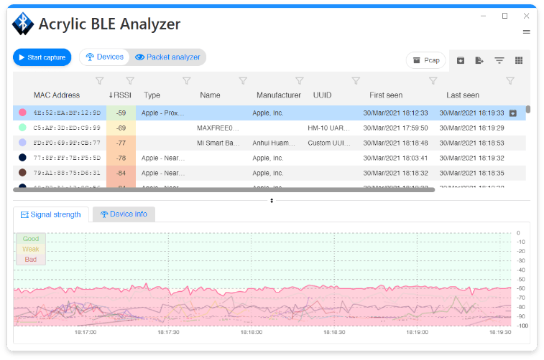The height and width of the screenshot is (360, 544).
Task: Open the filter lines icon in toolbar
Action: [x=499, y=60]
